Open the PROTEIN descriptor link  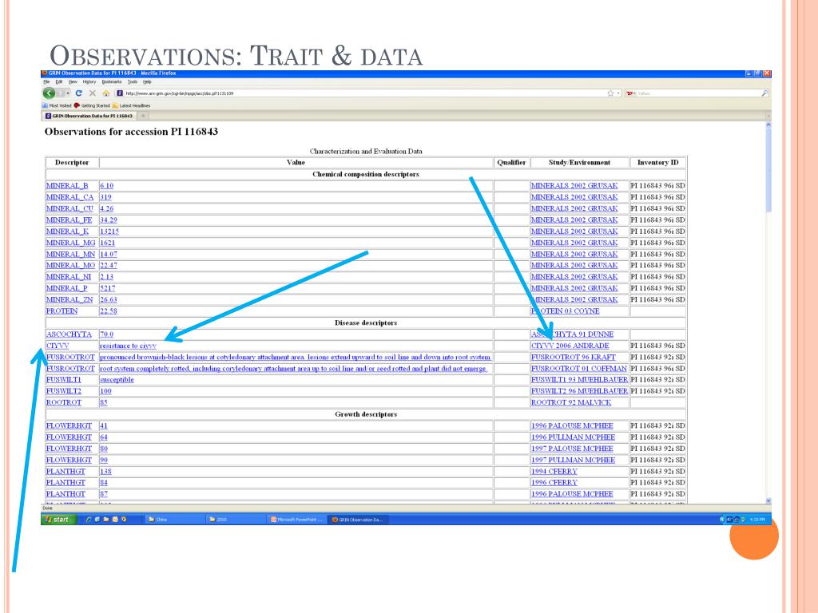(62, 311)
